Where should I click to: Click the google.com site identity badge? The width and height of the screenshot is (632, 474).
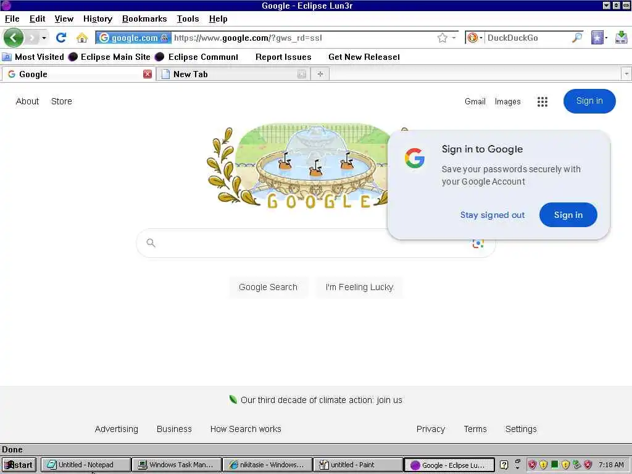133,38
